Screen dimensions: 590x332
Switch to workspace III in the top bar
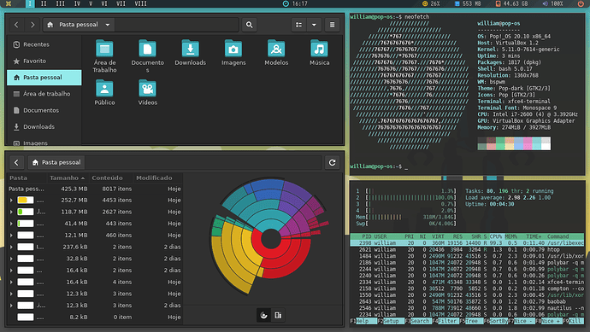60,3
